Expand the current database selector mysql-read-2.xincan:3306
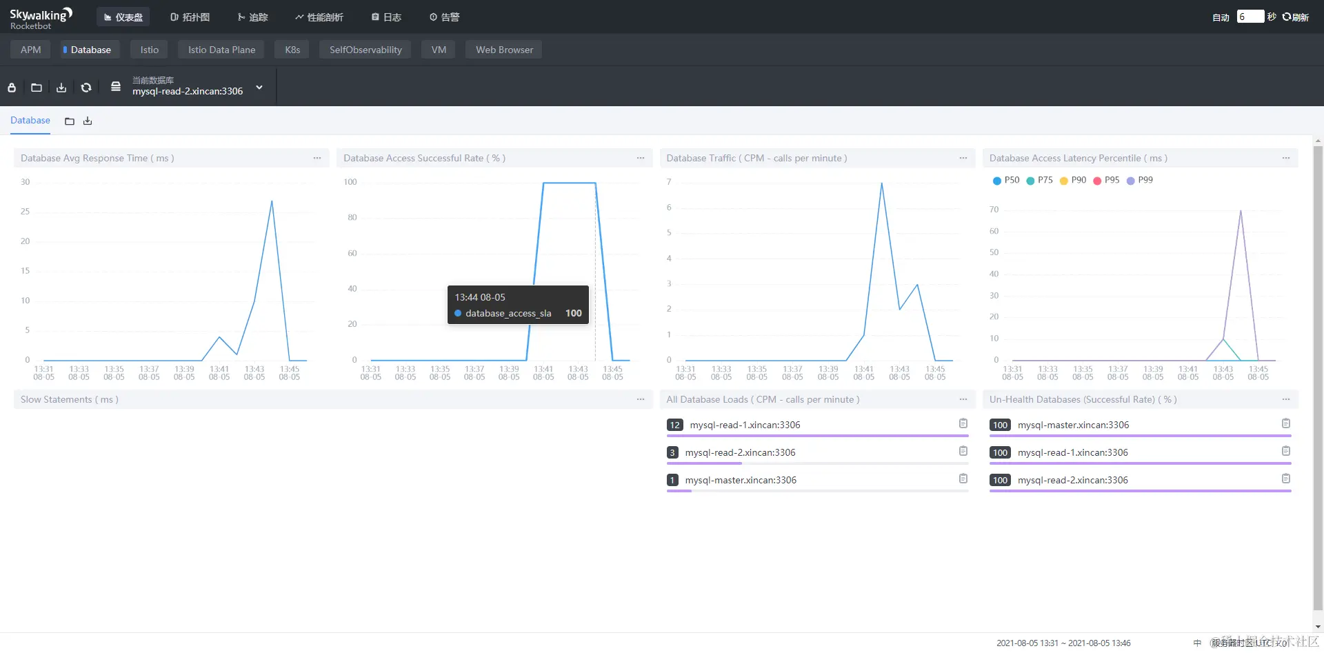Screen dimensions: 1324x653 (x=259, y=88)
